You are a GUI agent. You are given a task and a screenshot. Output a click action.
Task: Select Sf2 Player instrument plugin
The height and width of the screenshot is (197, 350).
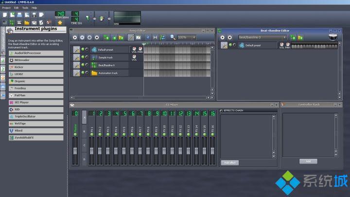pos(36,103)
